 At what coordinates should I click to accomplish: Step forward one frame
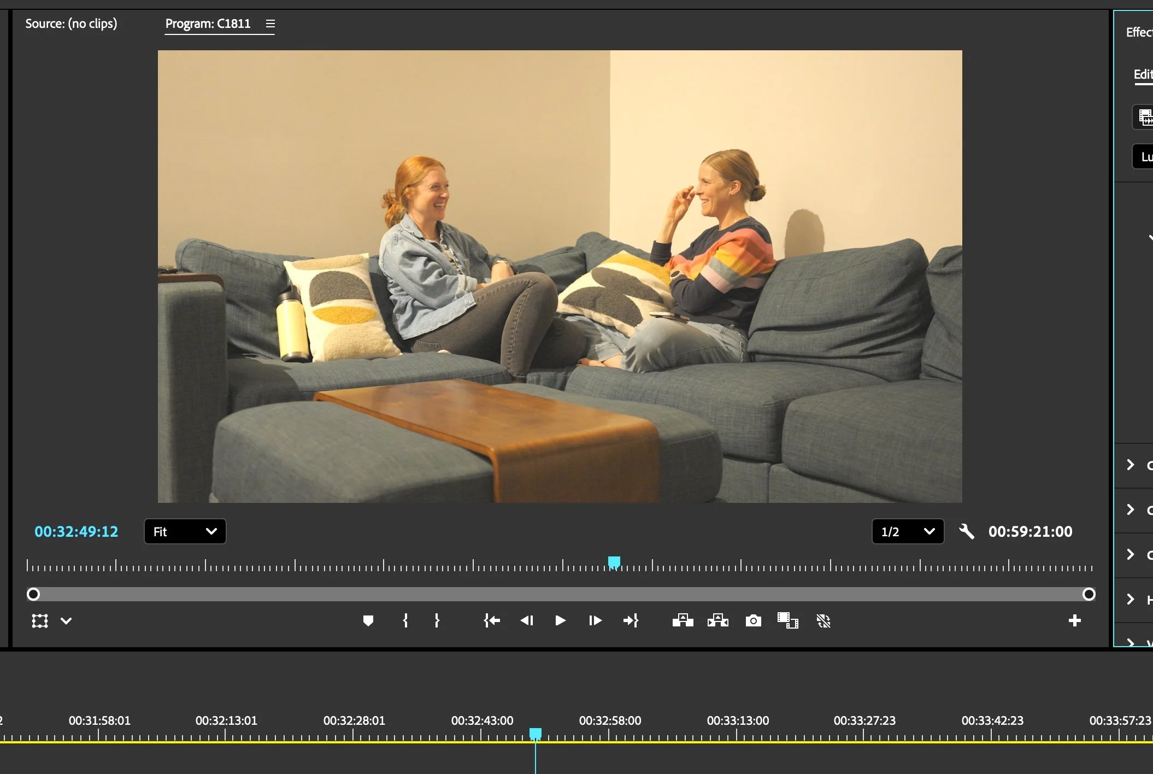click(595, 620)
